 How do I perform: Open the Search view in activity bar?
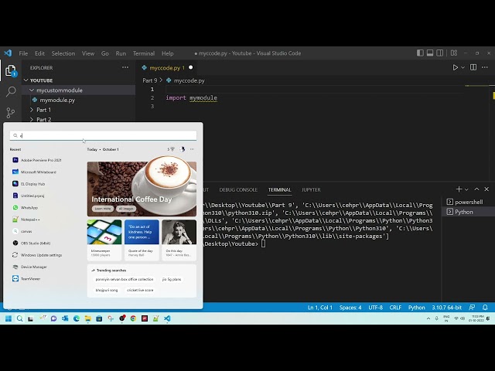(11, 91)
